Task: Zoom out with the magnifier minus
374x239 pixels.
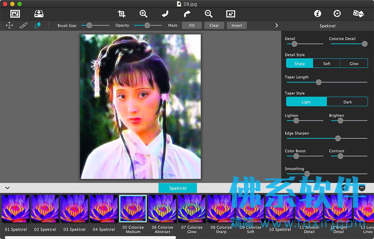Action: pos(209,14)
